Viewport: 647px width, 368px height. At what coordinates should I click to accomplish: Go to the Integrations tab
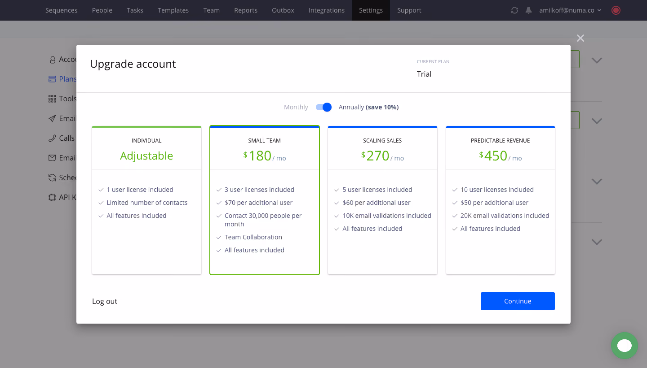click(x=327, y=10)
